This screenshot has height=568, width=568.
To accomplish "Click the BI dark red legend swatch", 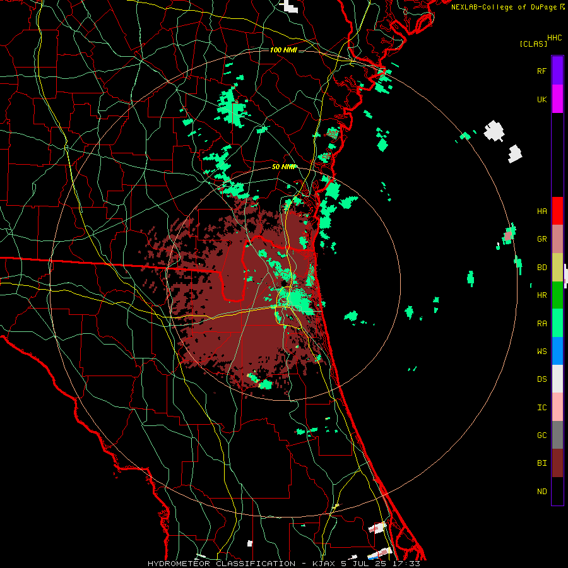I will (557, 463).
